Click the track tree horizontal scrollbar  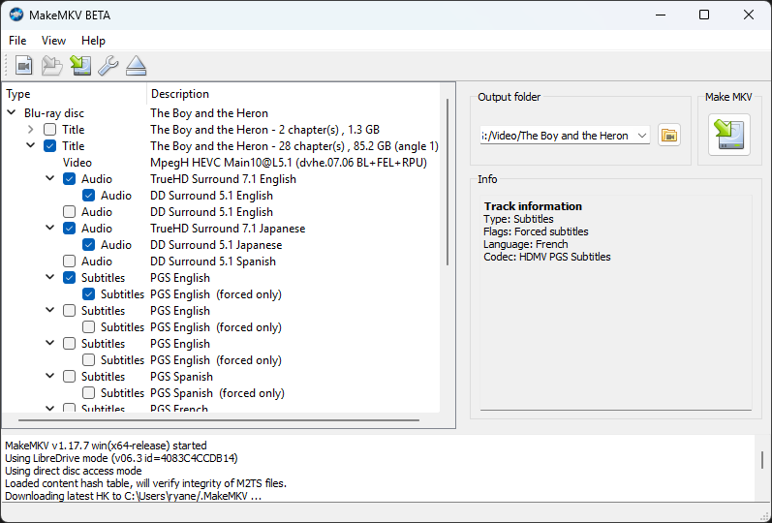click(x=219, y=420)
